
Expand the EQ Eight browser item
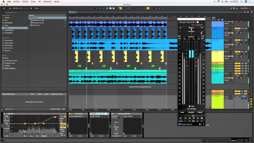point(29,18)
